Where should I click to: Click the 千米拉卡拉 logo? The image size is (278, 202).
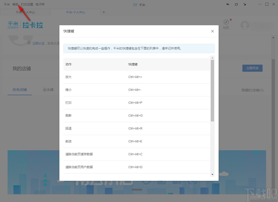[25, 25]
